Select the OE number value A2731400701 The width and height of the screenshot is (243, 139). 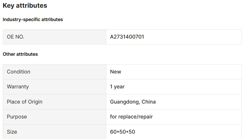[127, 37]
